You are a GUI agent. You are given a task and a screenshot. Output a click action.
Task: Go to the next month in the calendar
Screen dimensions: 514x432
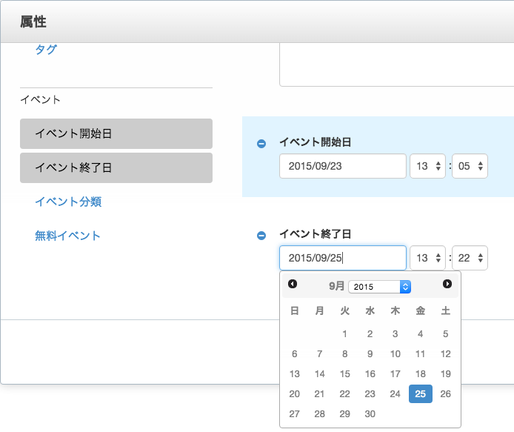447,284
